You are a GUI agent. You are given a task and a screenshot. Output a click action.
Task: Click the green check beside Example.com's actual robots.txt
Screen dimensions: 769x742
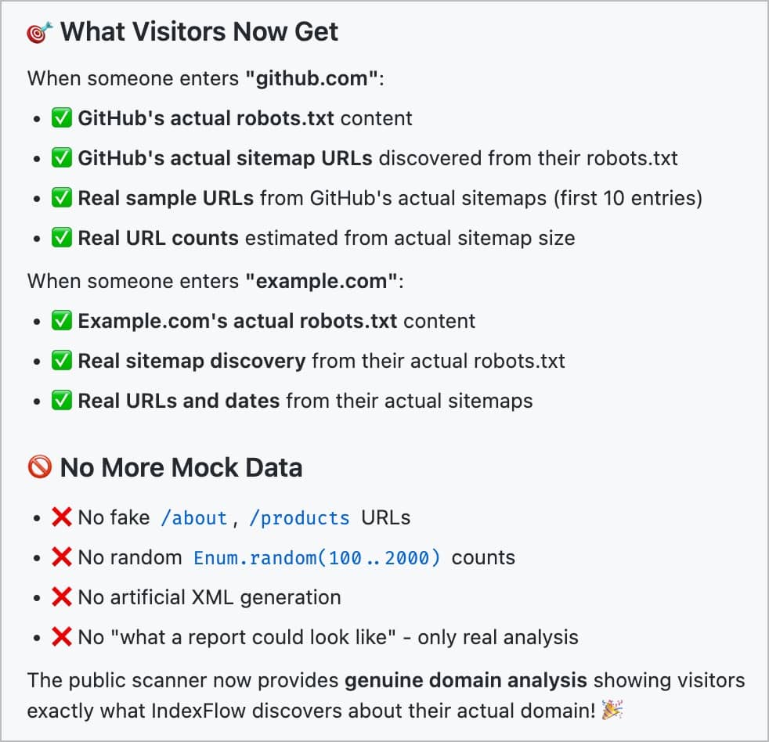pos(62,321)
